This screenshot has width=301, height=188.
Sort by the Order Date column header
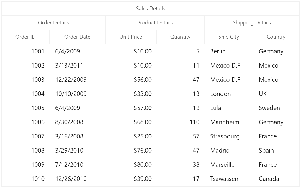77,37
